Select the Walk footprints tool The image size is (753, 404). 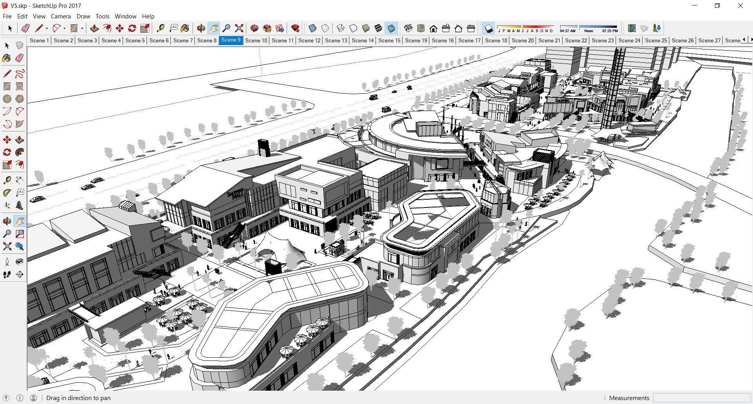click(7, 275)
